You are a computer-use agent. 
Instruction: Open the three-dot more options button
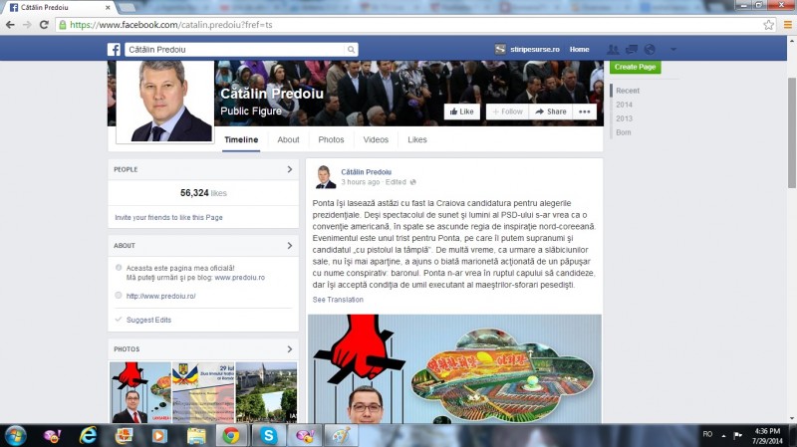tap(585, 112)
